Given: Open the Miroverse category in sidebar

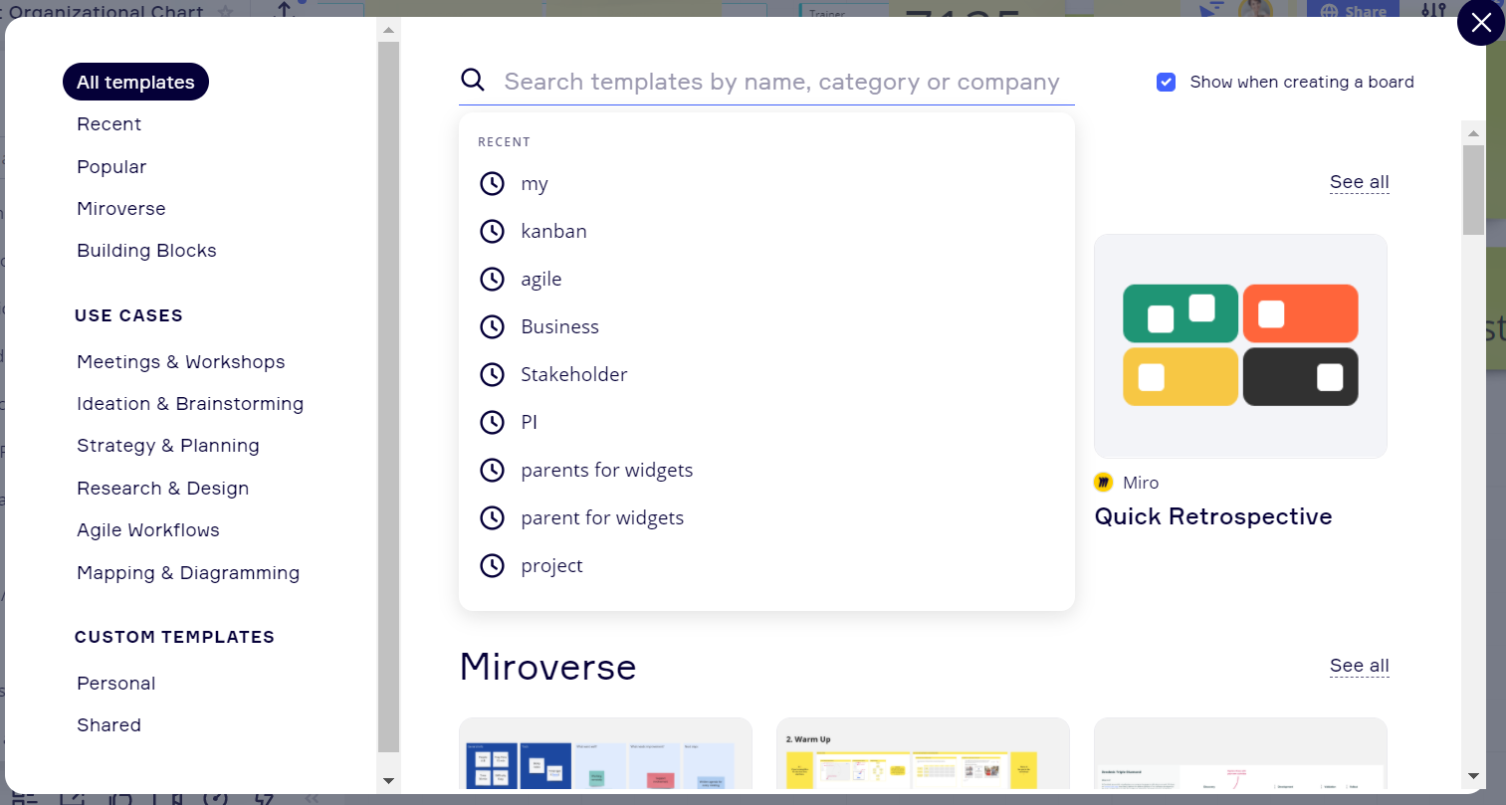Looking at the screenshot, I should click(x=121, y=209).
